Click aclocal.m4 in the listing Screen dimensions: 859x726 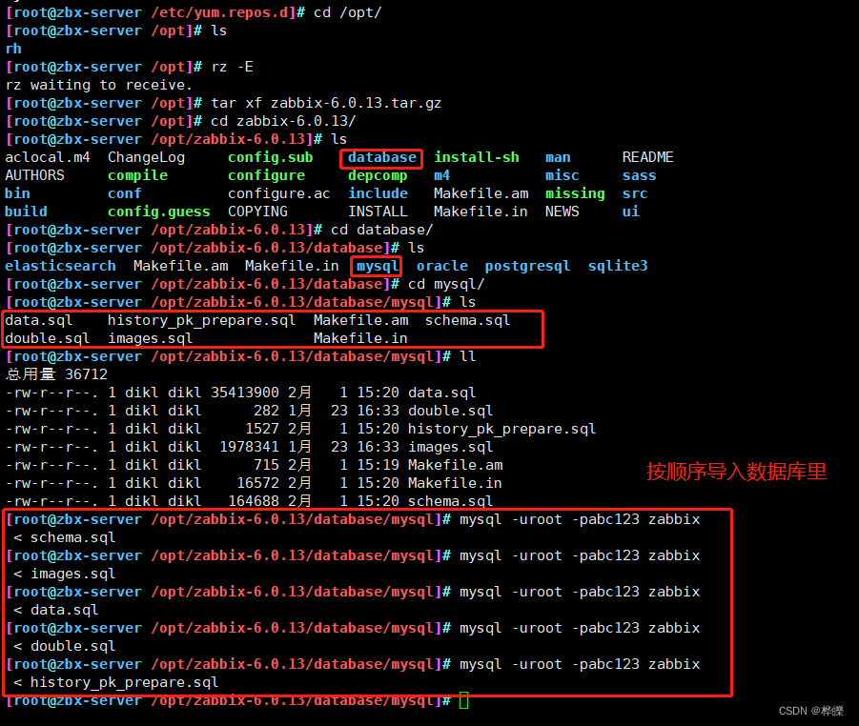(x=48, y=158)
